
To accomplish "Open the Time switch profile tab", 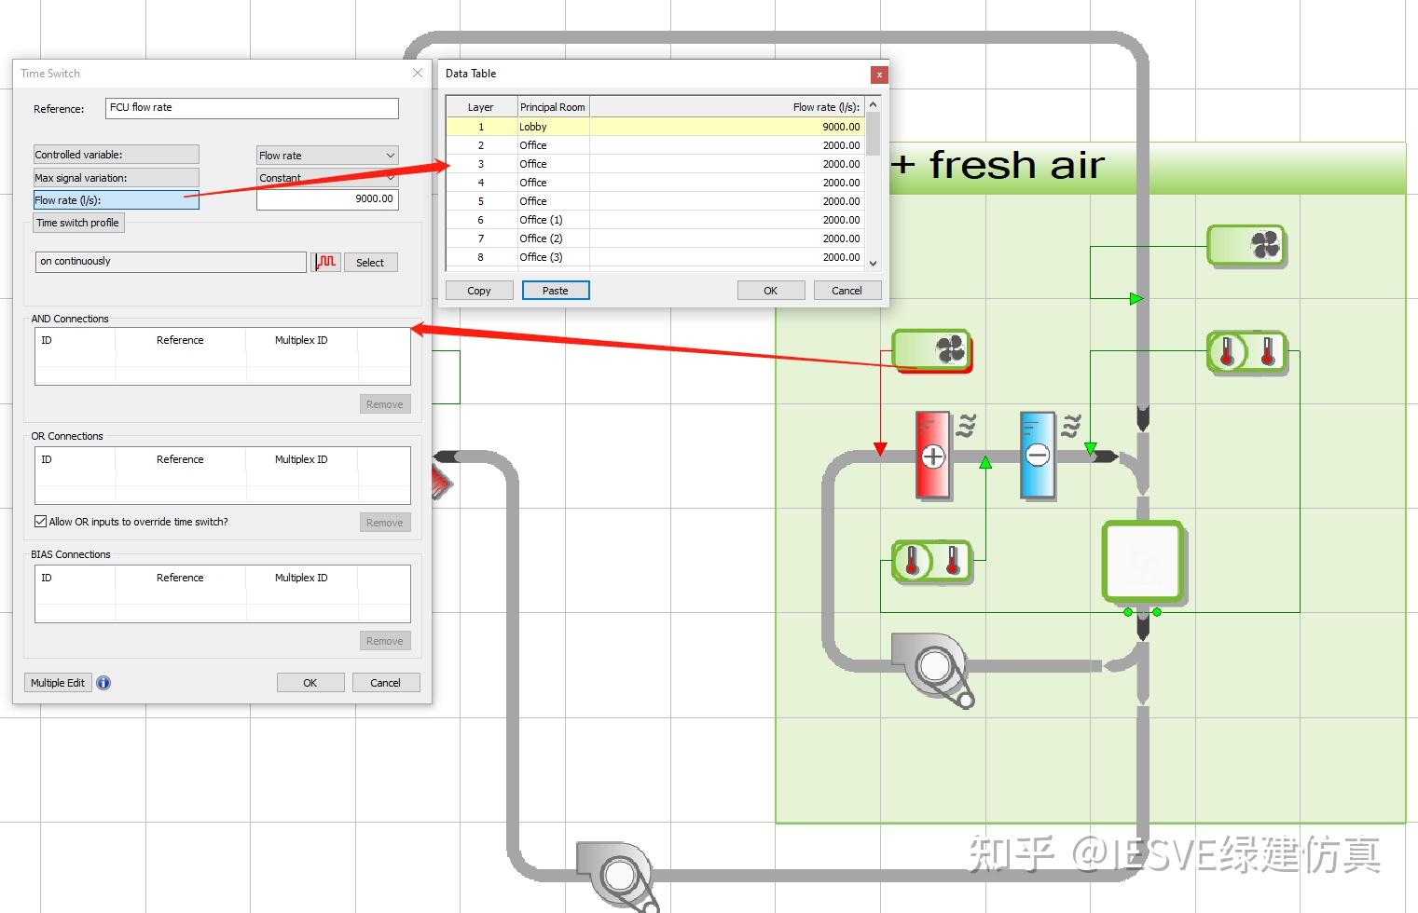I will (78, 223).
